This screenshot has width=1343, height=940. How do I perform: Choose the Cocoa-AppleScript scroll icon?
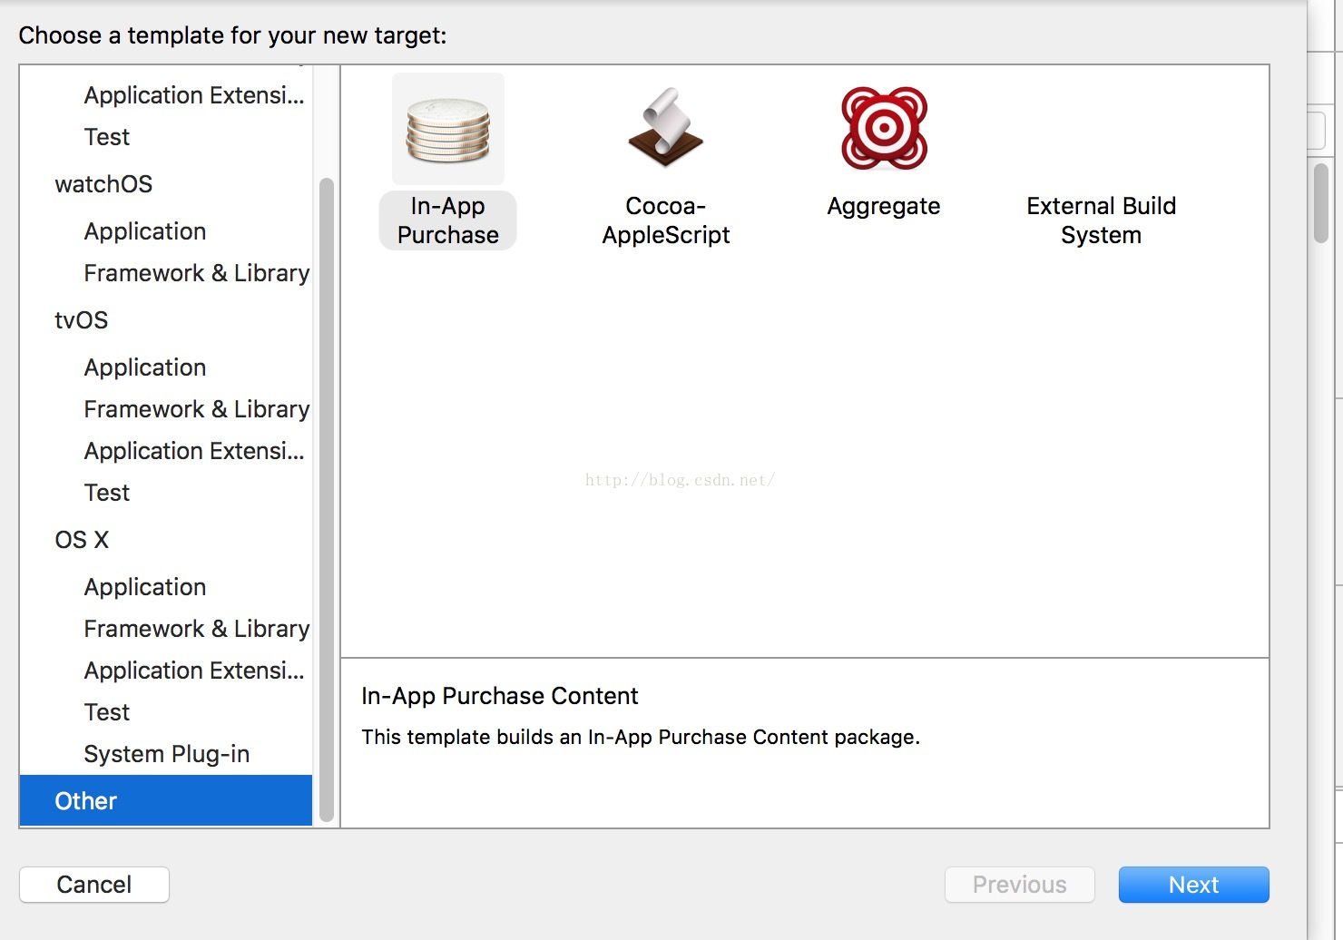tap(666, 128)
